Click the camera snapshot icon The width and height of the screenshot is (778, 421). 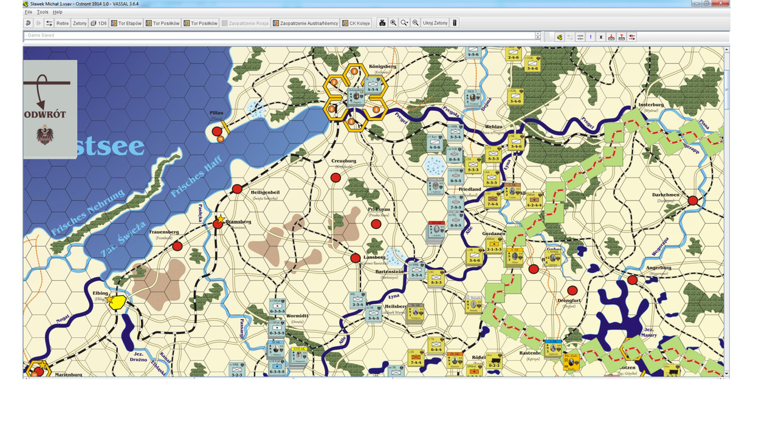click(x=382, y=23)
